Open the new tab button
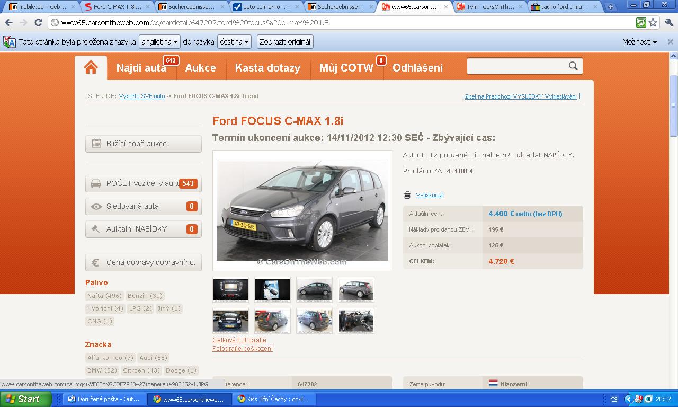 pyautogui.click(x=610, y=7)
